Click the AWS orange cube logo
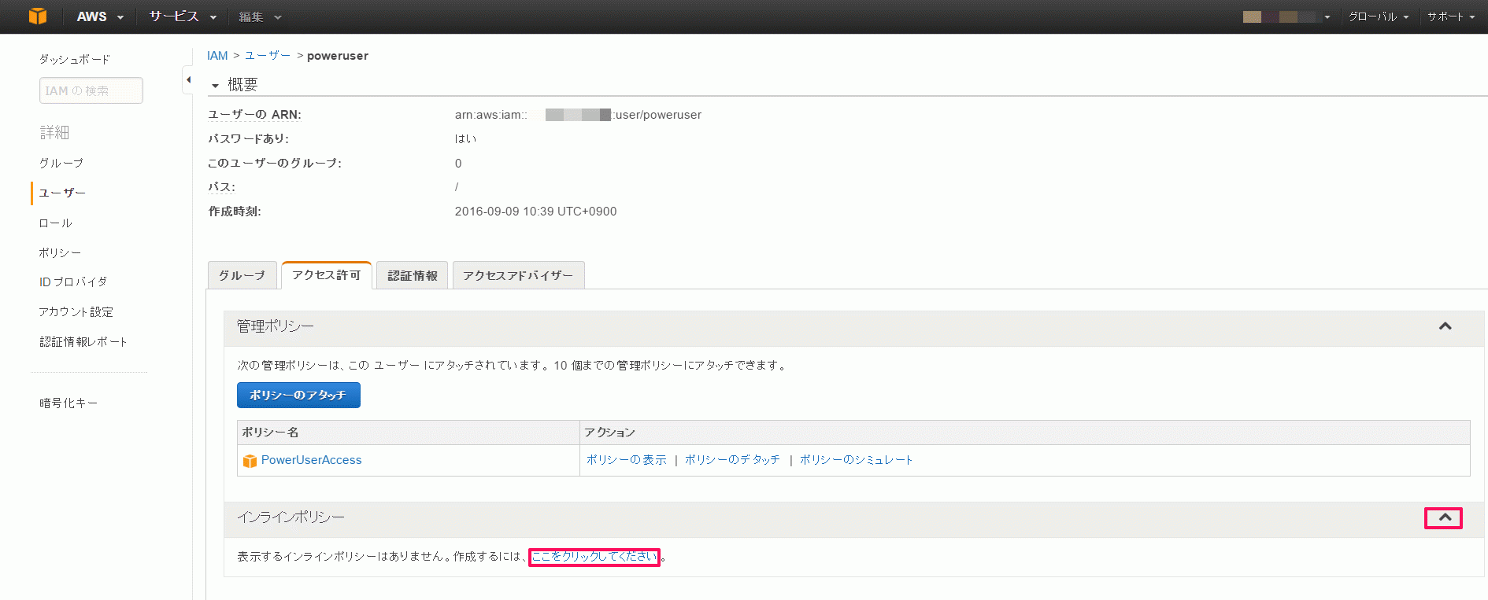 (x=38, y=16)
